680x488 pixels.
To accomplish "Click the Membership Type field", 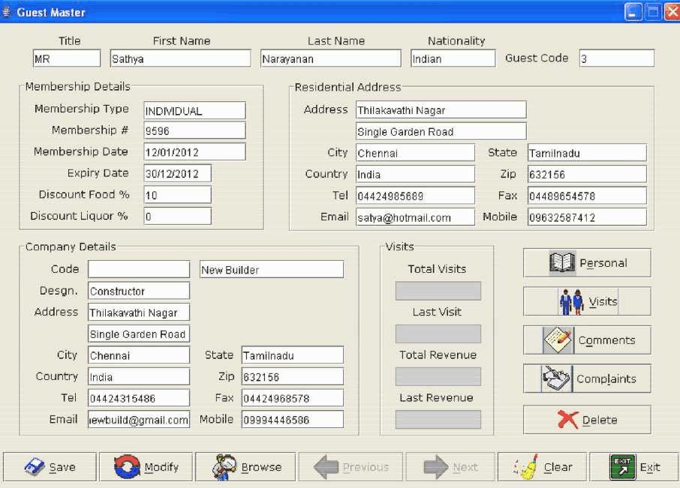I will [x=194, y=111].
